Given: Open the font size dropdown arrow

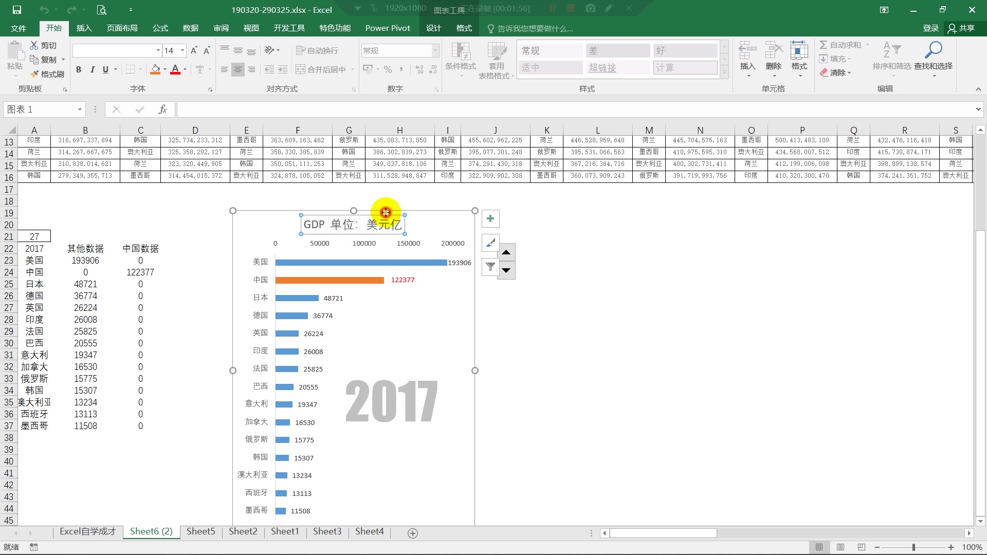Looking at the screenshot, I should click(x=182, y=50).
